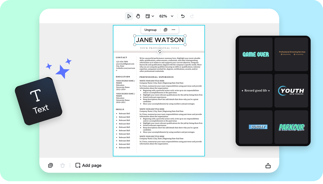Activate the hand pan tool
The width and height of the screenshot is (323, 184).
tap(138, 16)
